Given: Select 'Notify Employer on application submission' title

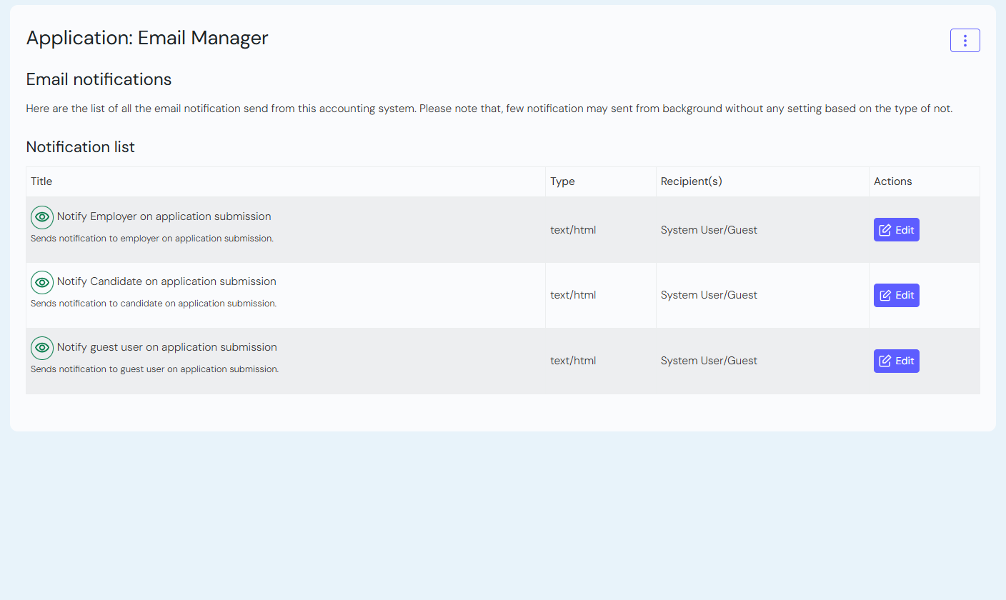Looking at the screenshot, I should pyautogui.click(x=164, y=216).
